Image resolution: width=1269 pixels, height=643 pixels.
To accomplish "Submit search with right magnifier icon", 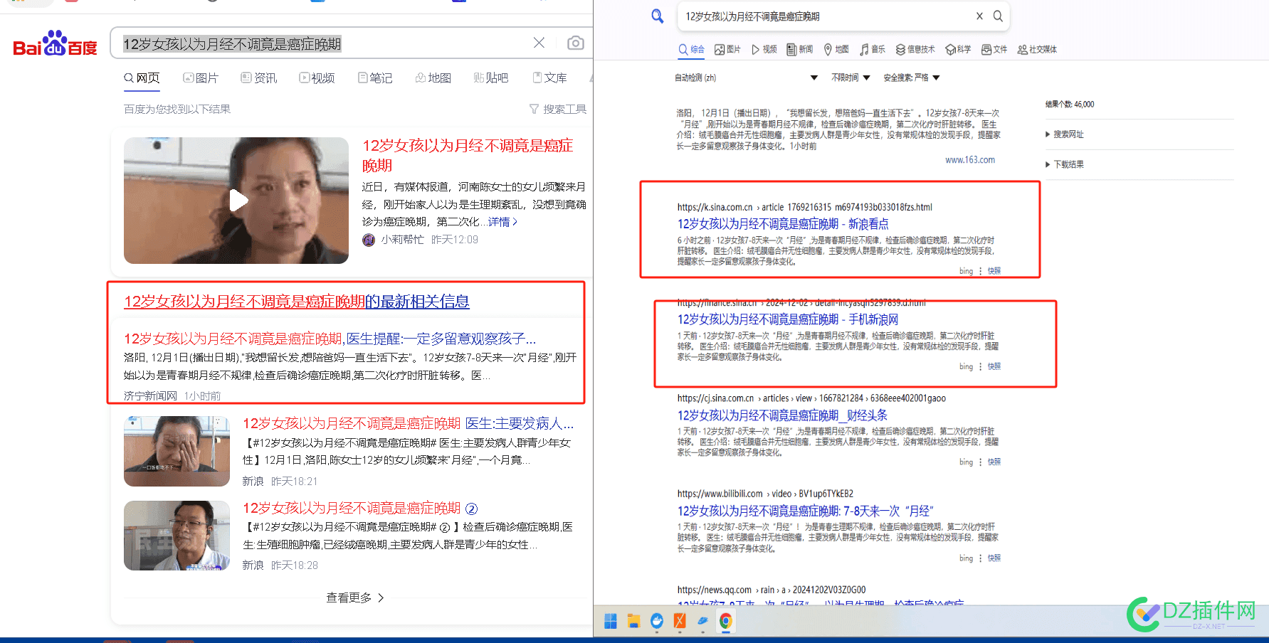I will pos(998,16).
